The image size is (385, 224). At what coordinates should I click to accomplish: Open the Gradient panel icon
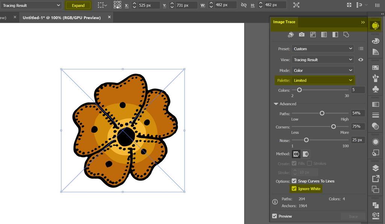point(376,105)
